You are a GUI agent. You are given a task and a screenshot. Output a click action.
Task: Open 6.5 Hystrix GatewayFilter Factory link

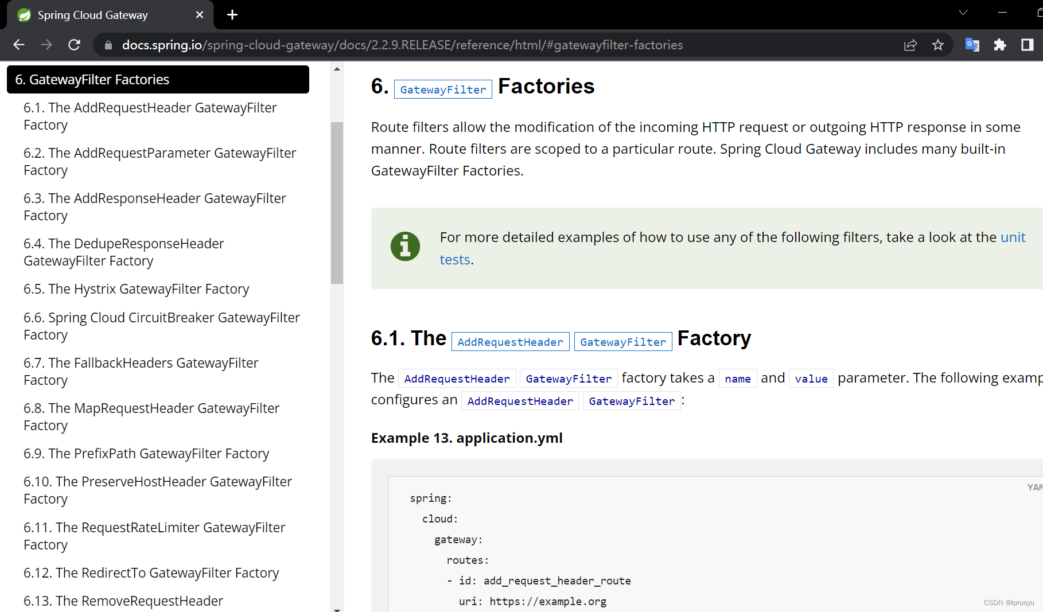[137, 289]
